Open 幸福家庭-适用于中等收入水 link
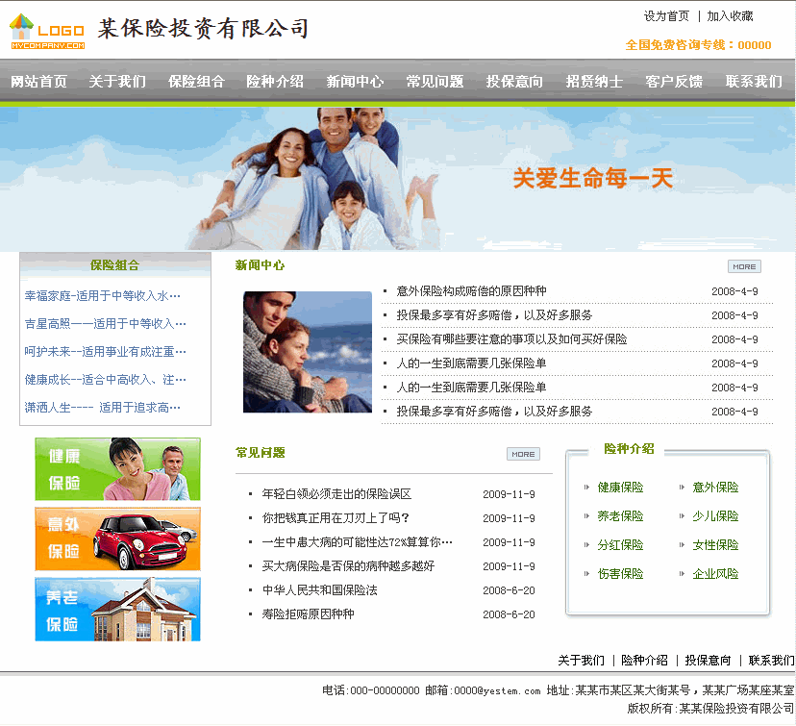 (x=103, y=296)
